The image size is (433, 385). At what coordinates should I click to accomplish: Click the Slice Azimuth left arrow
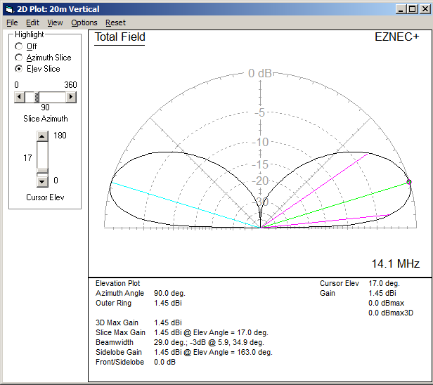(x=19, y=97)
